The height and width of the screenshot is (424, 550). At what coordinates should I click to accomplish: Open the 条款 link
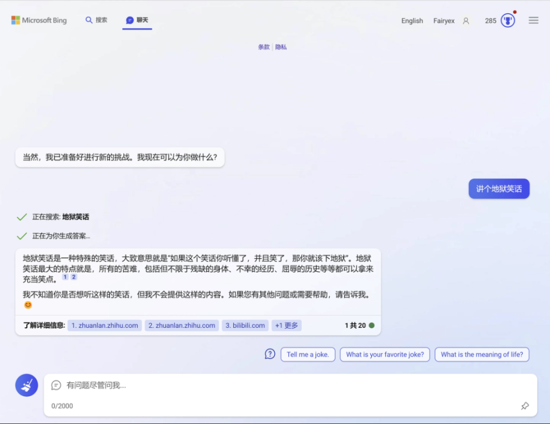coord(264,47)
